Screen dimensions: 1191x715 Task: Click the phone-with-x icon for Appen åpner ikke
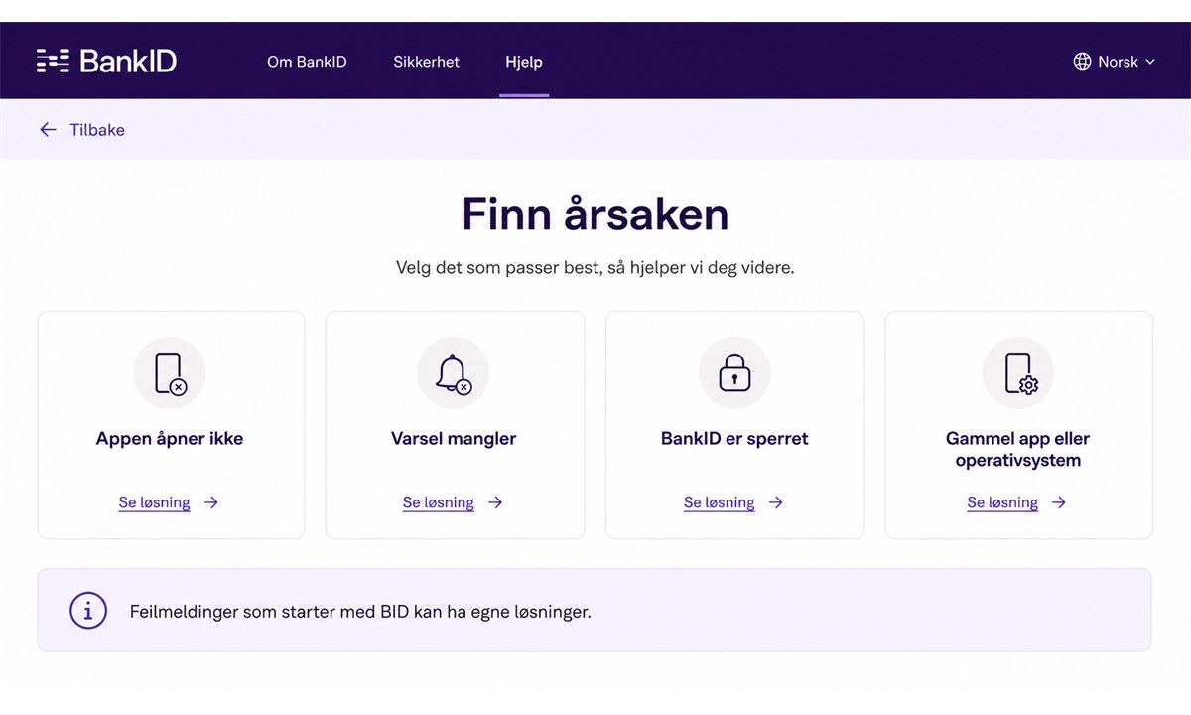coord(170,372)
